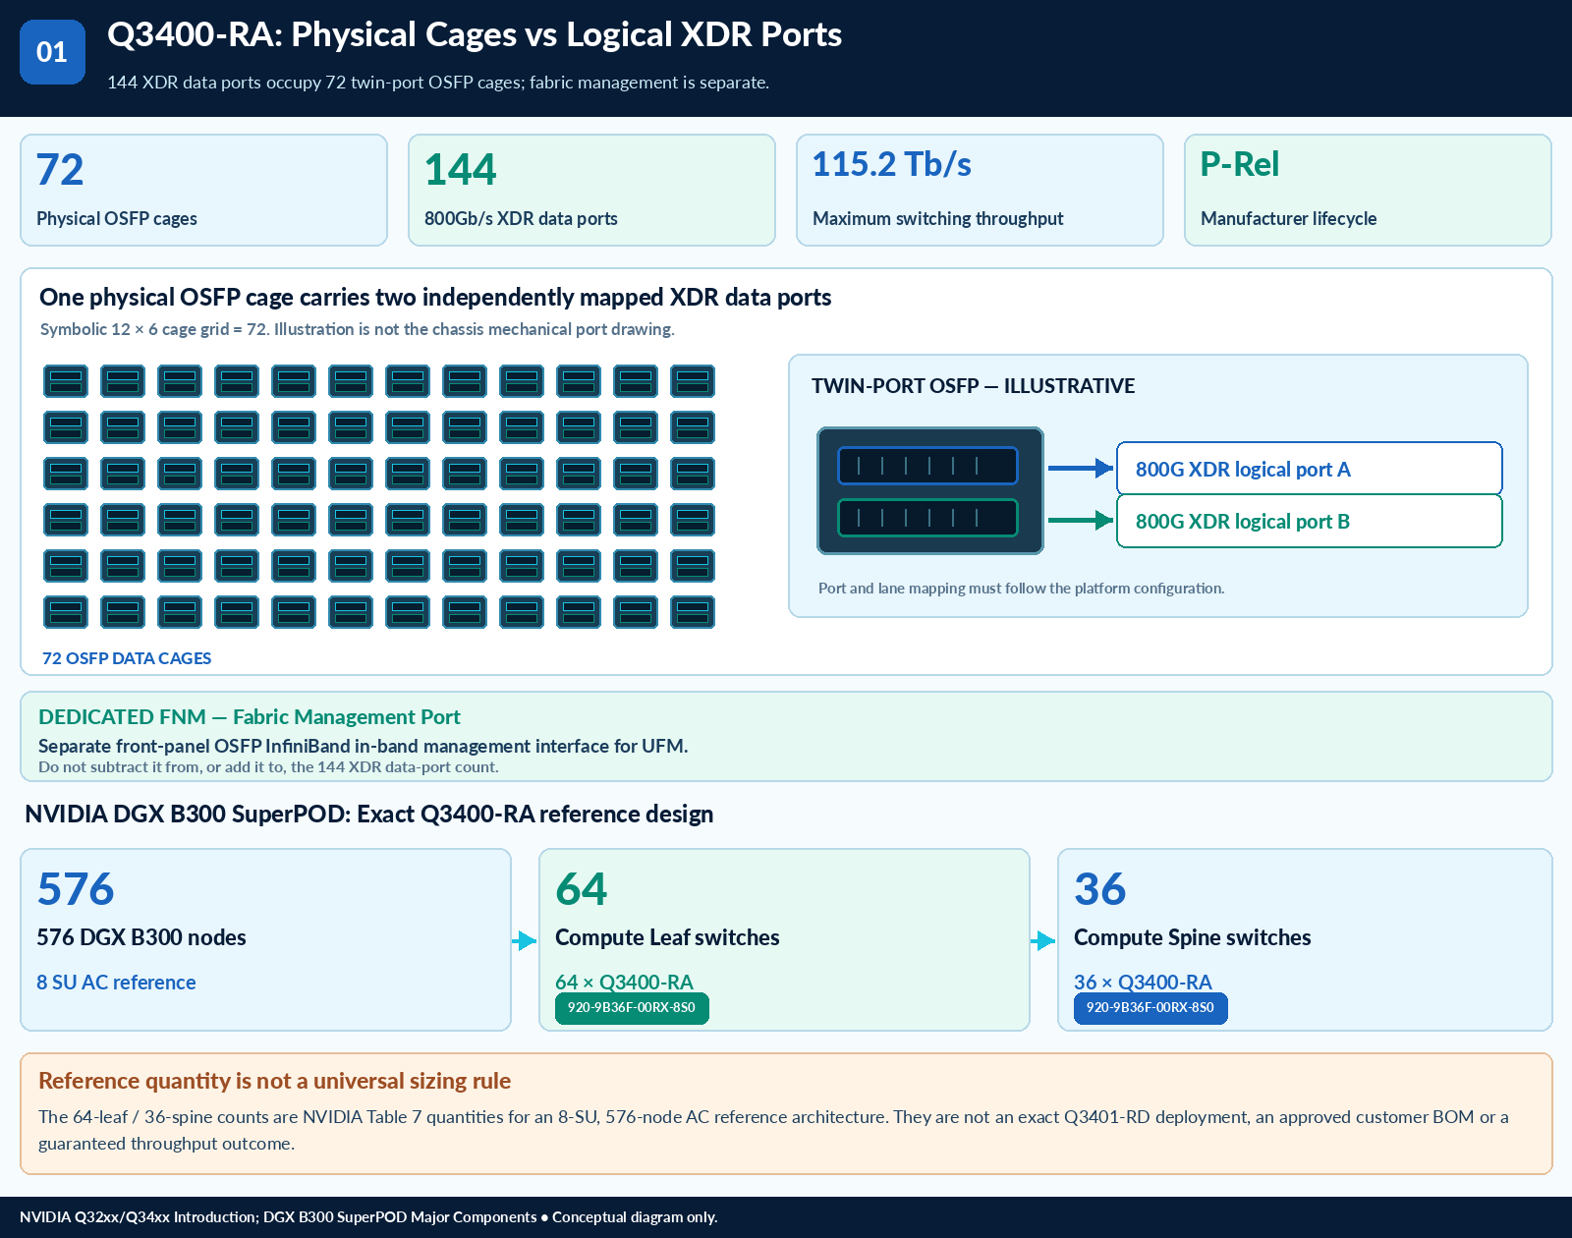The height and width of the screenshot is (1238, 1572).
Task: Click the green 920-9B36F-00RX-8S0 part badge
Action: coord(632,1008)
